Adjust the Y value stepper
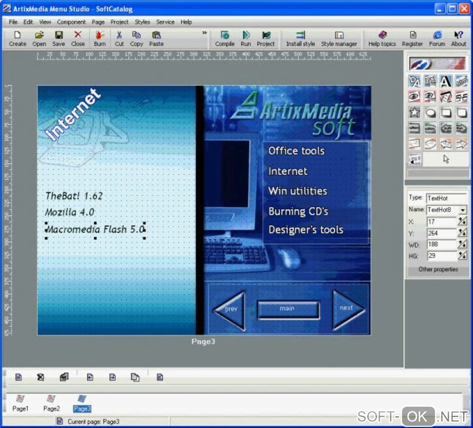Screen dimensions: 473x428 (462, 233)
